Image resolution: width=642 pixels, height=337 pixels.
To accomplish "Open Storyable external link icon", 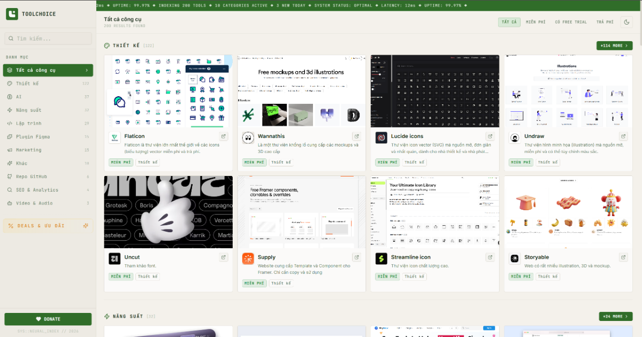I will pyautogui.click(x=623, y=257).
